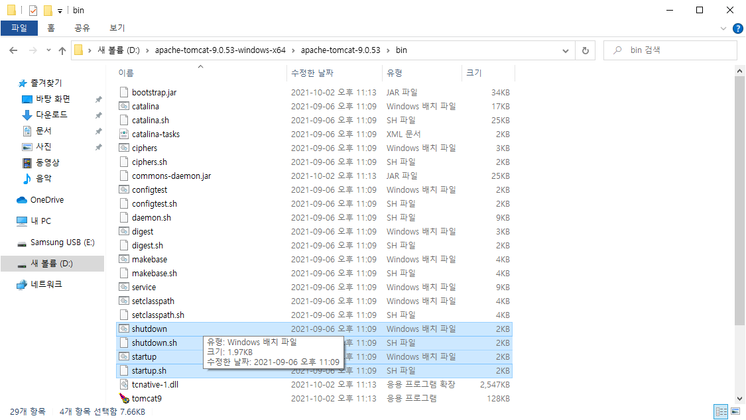Click the makebase batch file icon
Viewport: 746px width, 420px height.
pyautogui.click(x=124, y=259)
